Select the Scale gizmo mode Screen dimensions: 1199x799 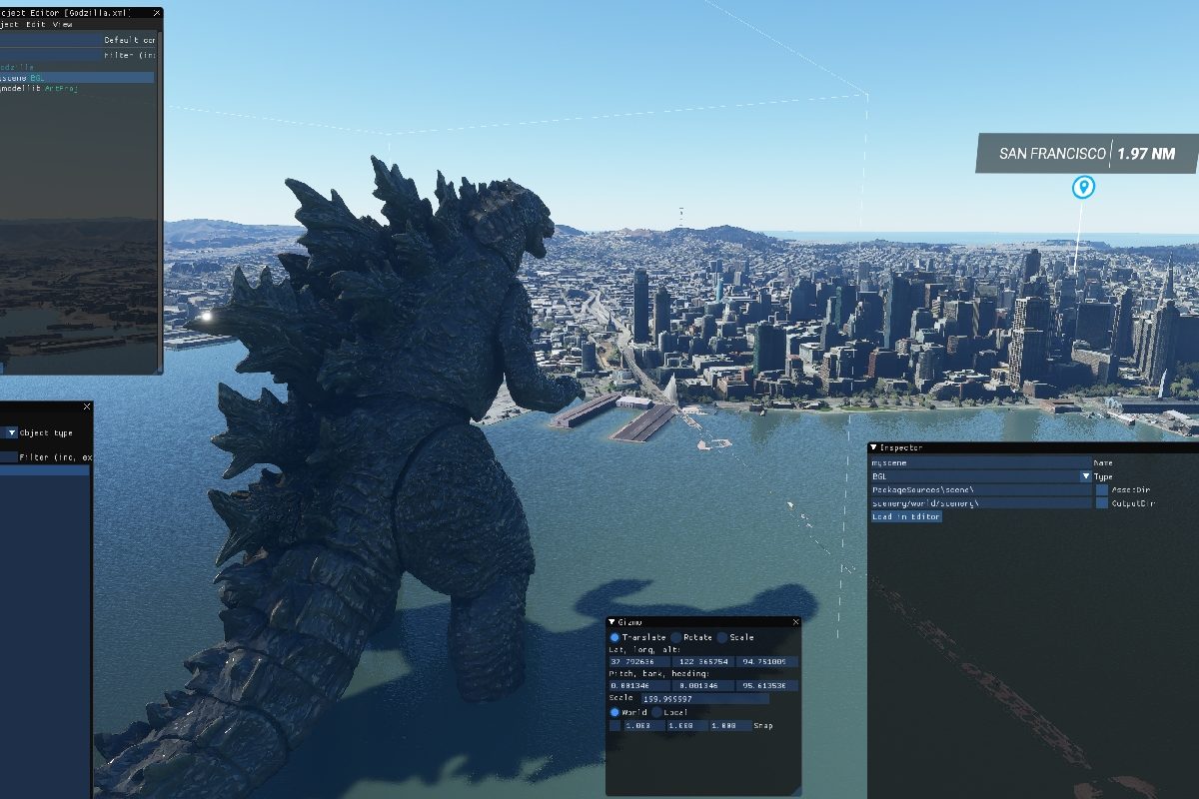pyautogui.click(x=723, y=638)
